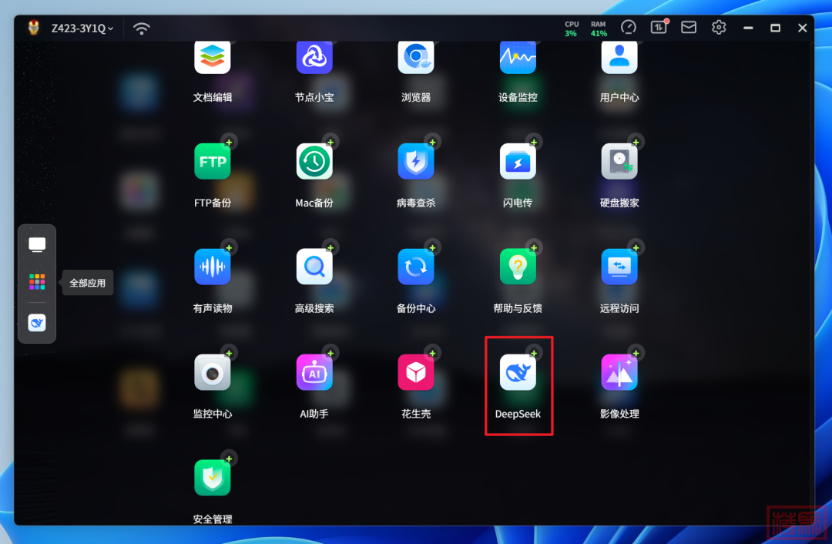Click the 全部应用 colored grid icon
The width and height of the screenshot is (832, 544).
click(37, 282)
